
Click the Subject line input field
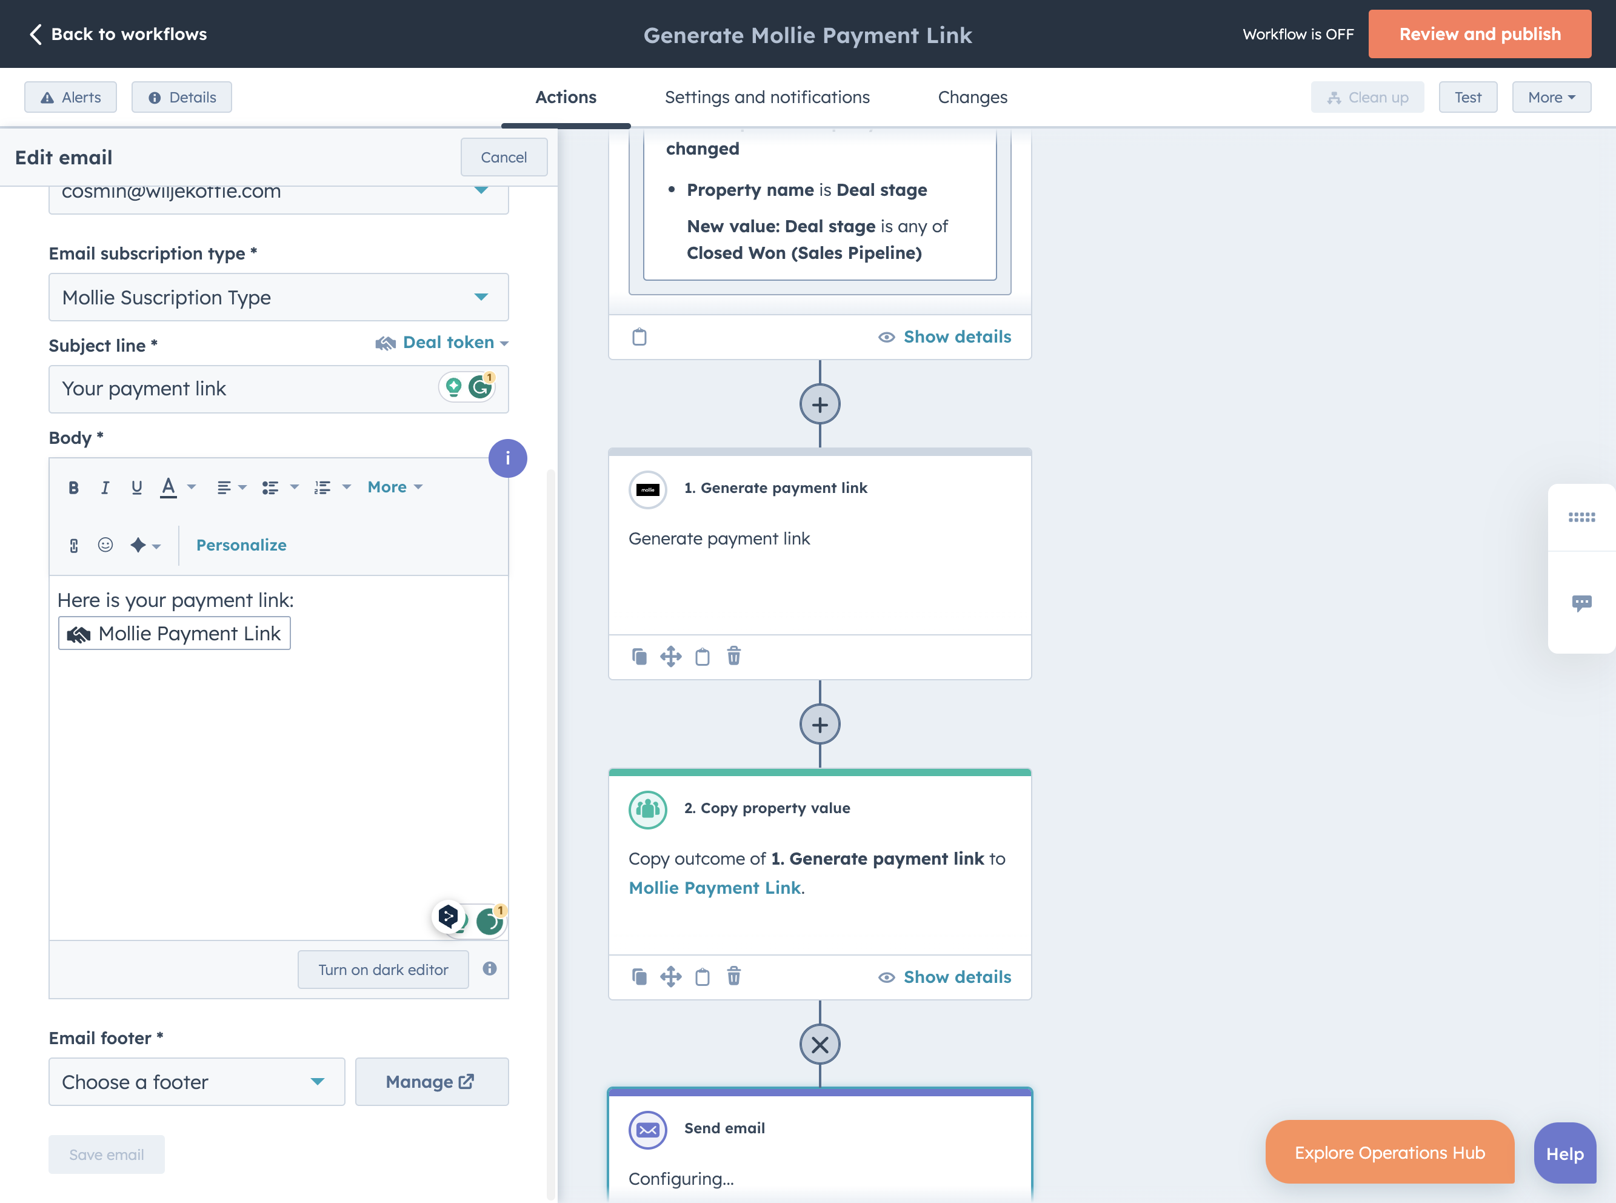click(x=279, y=390)
